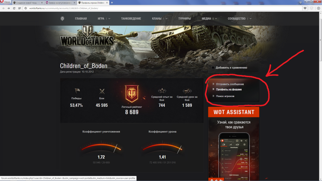Click the damage ratio value 1,41
This screenshot has width=322, height=181.
coord(162,157)
